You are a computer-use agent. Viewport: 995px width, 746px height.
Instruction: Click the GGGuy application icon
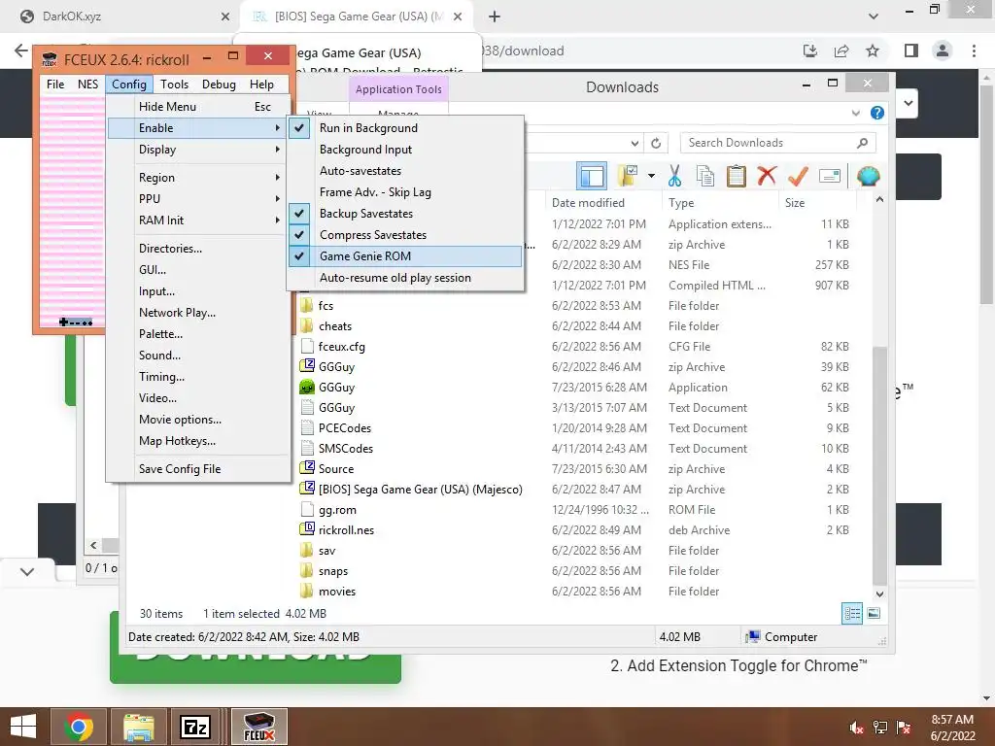307,387
